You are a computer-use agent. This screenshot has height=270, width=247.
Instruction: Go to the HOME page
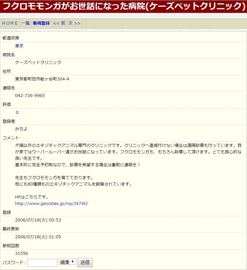point(10,23)
